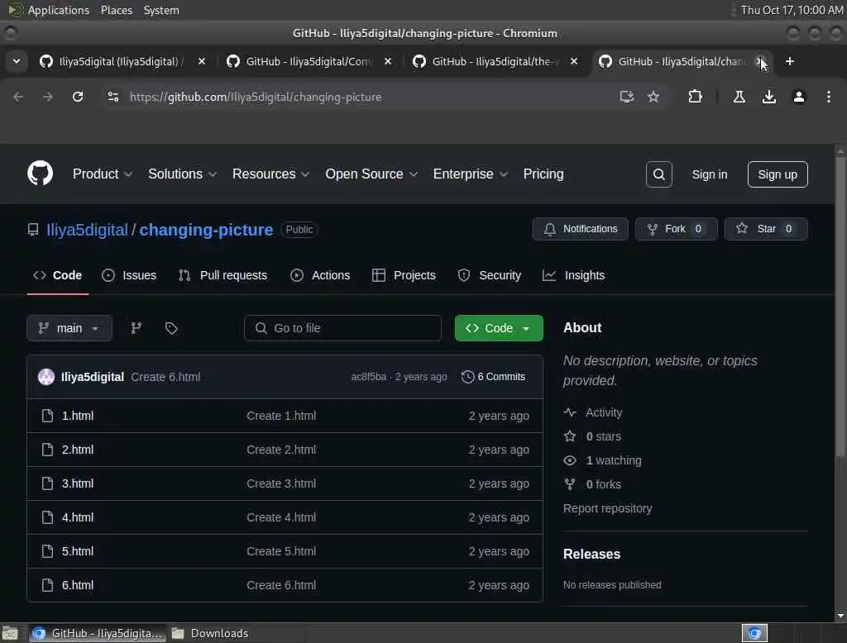Click the Sign in link
Image resolution: width=847 pixels, height=643 pixels.
(709, 174)
